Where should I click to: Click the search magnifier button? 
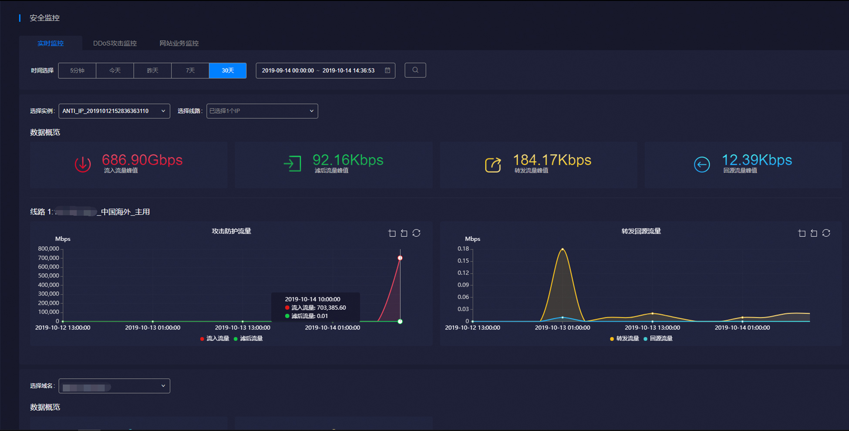(415, 70)
